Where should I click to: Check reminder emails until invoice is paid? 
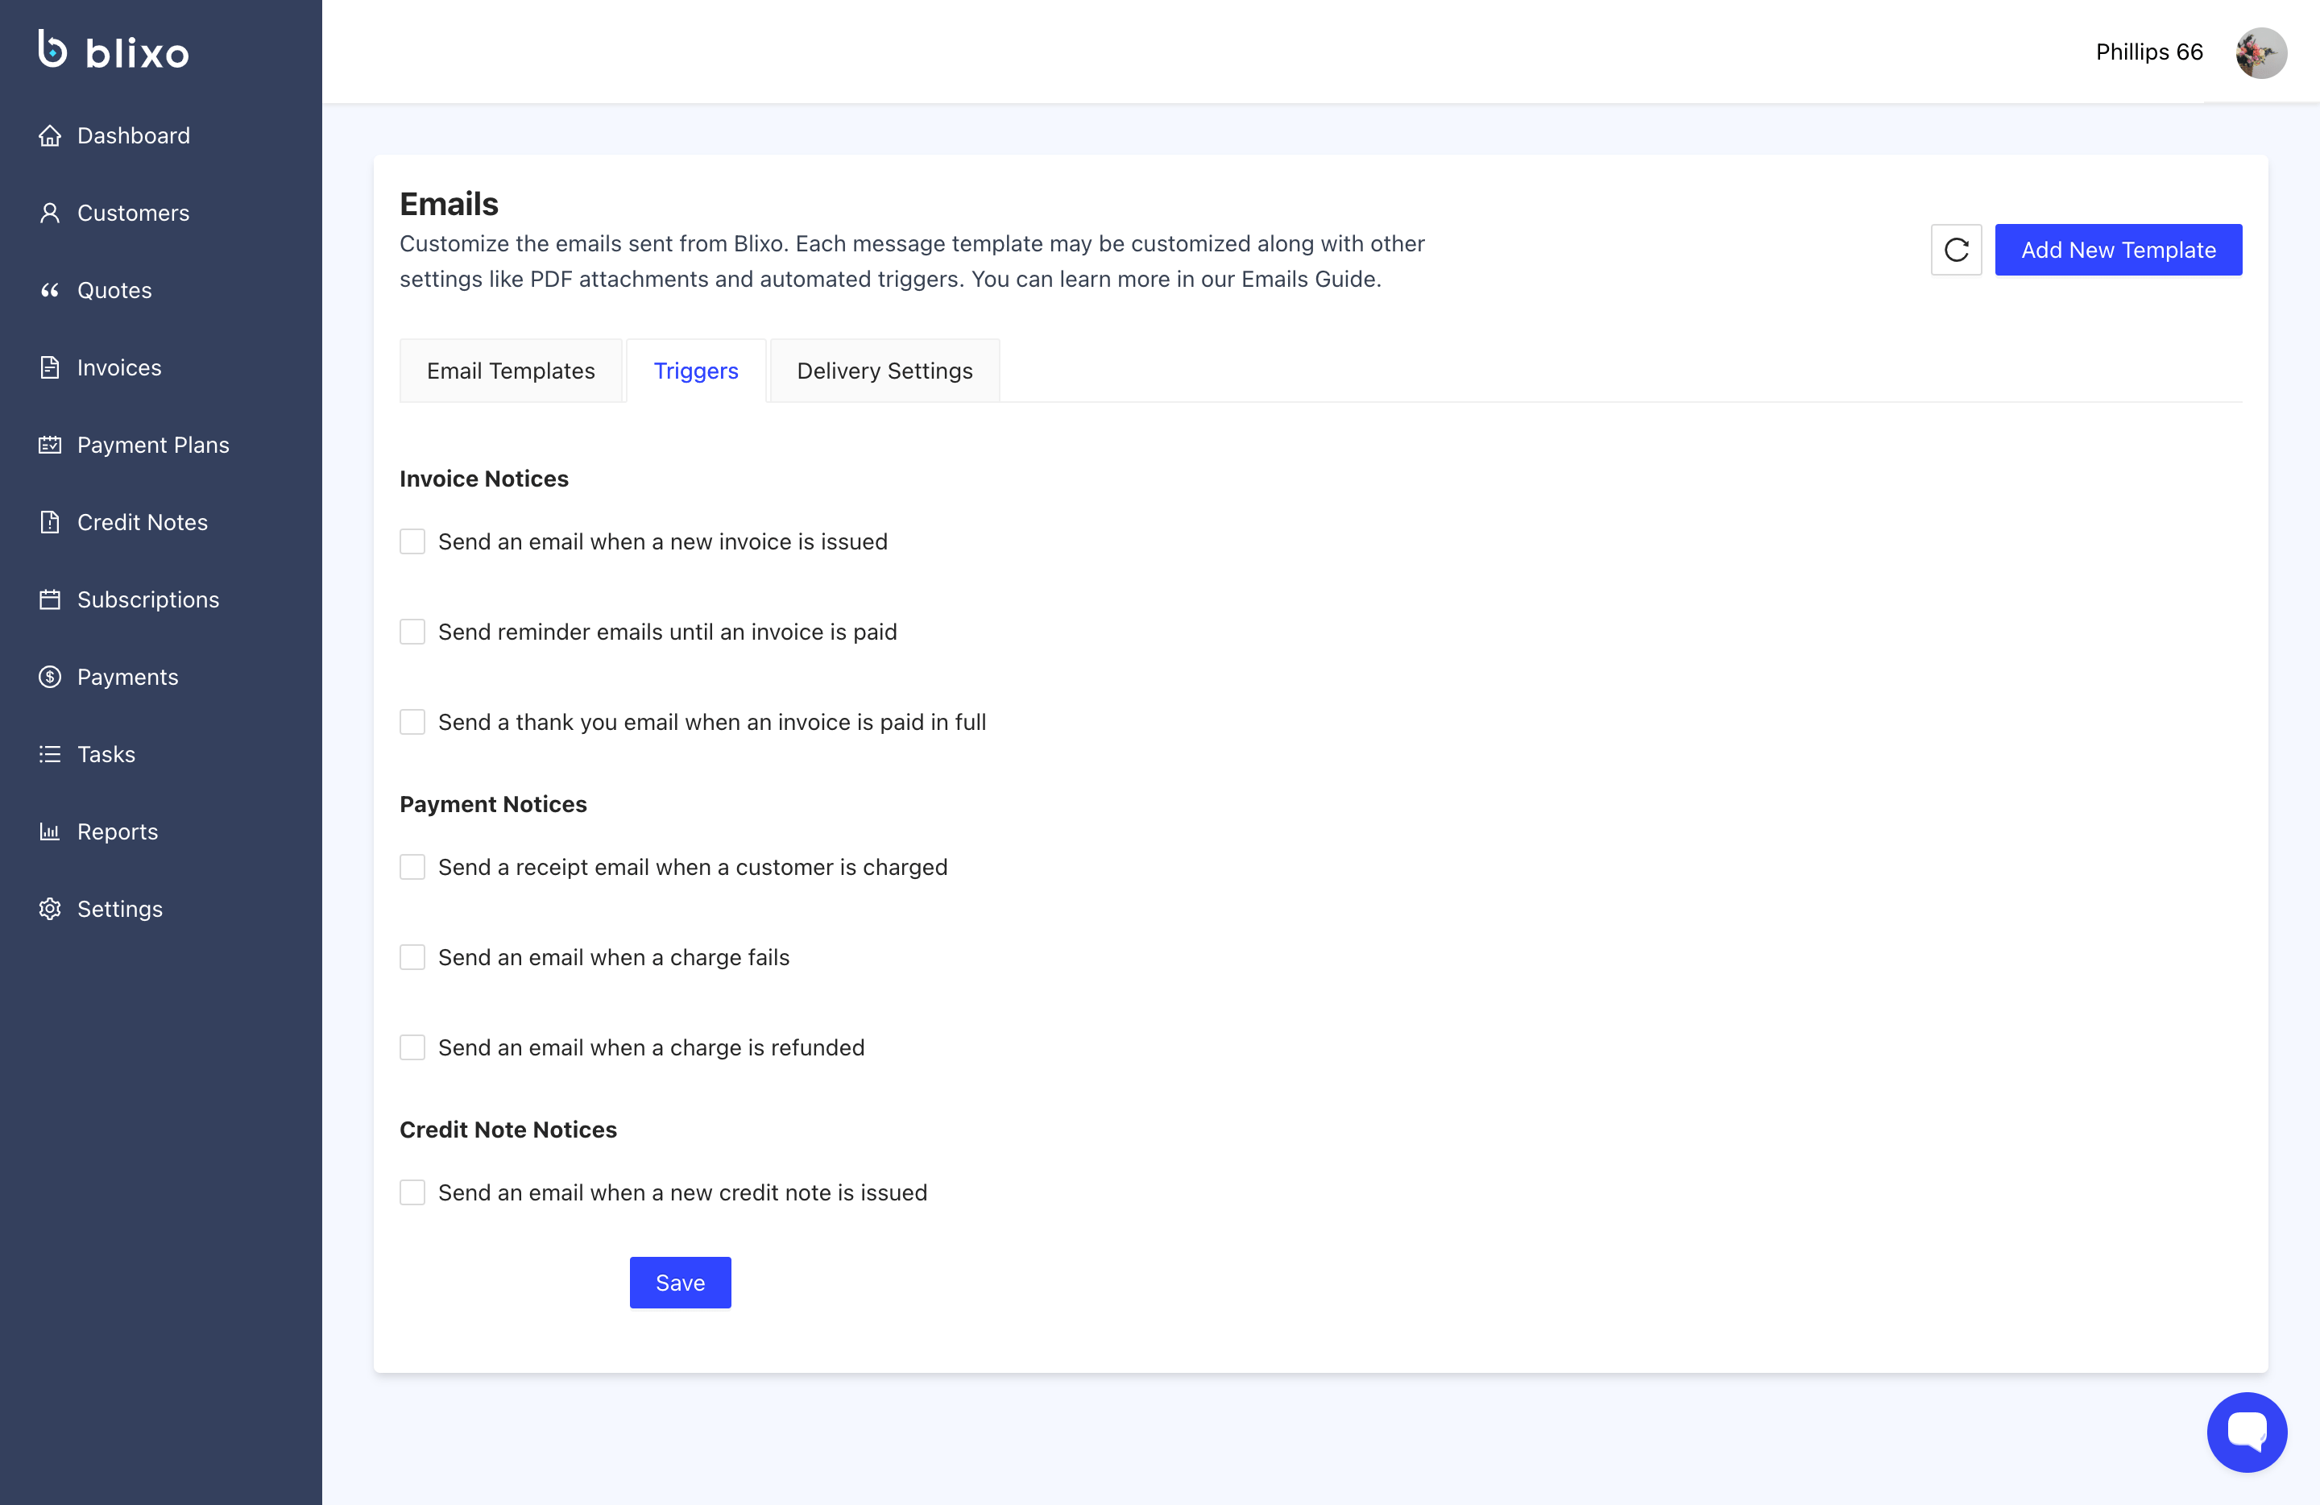tap(412, 632)
